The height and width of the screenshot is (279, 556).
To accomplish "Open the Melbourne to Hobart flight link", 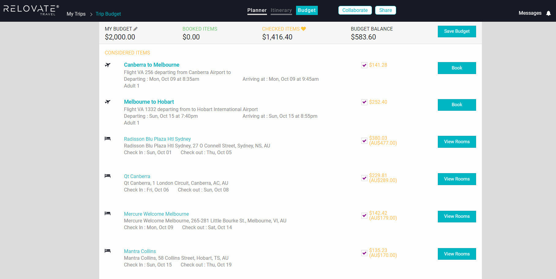I will pos(149,102).
